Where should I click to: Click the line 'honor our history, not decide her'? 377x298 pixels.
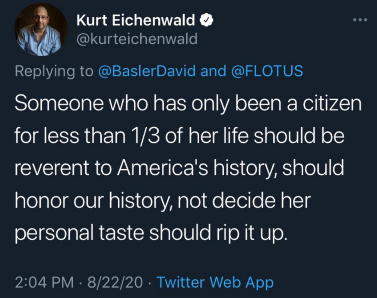[x=163, y=201]
